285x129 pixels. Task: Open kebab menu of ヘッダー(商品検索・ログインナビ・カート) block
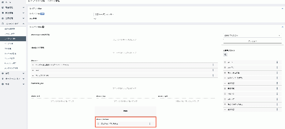(x=213, y=65)
